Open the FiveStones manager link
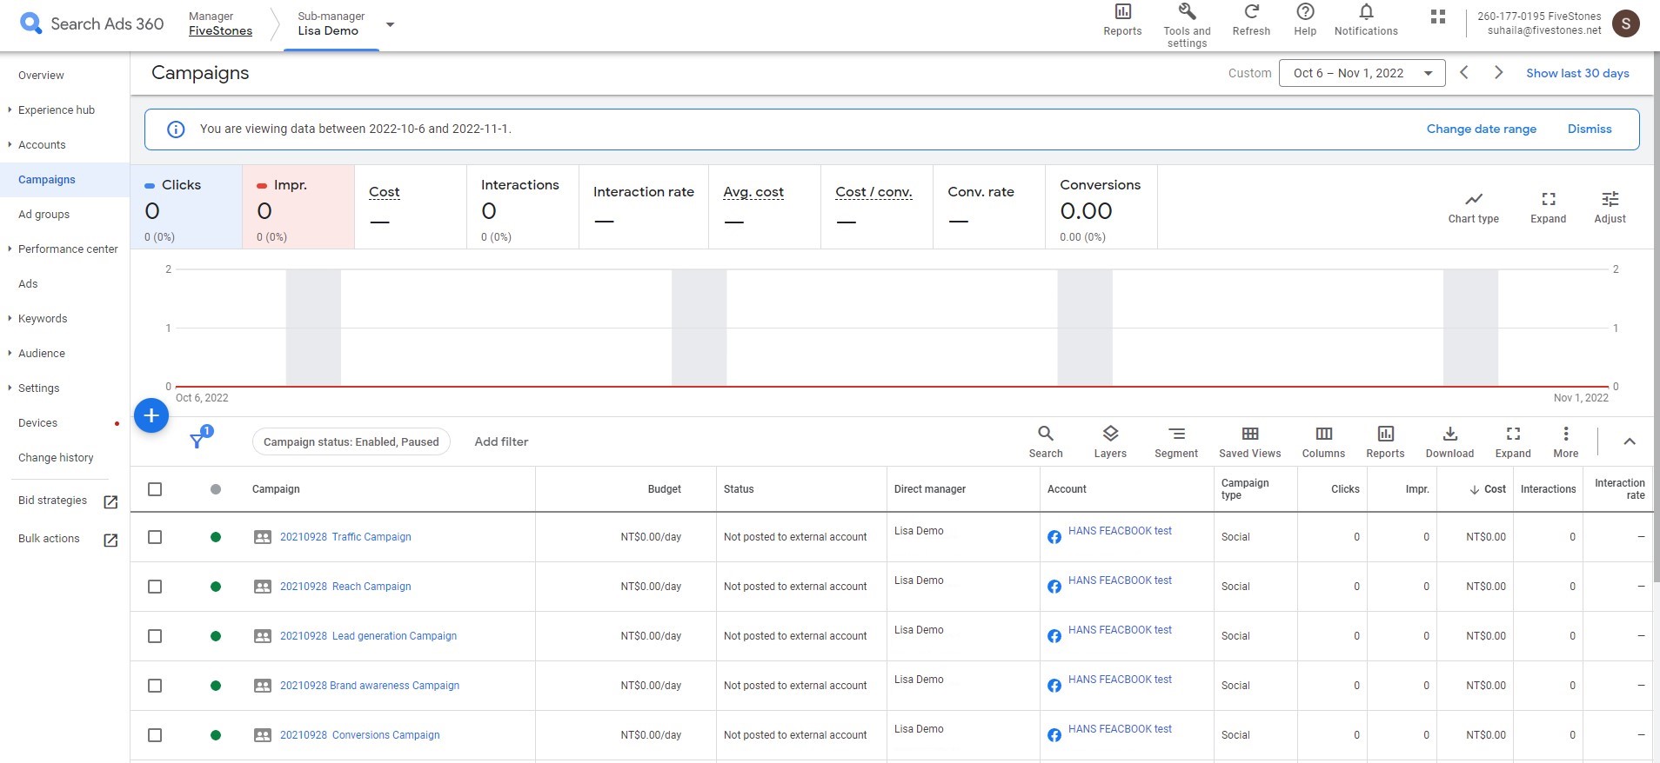1660x763 pixels. coord(220,30)
